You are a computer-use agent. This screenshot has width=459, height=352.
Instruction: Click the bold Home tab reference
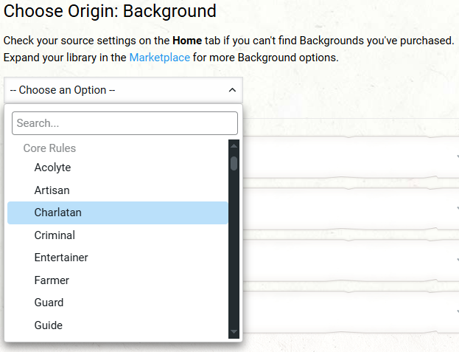coord(187,41)
